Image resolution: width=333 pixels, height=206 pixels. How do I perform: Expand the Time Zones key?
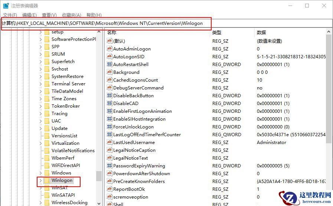tap(40, 99)
